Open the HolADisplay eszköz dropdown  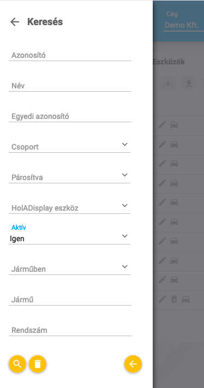point(69,207)
